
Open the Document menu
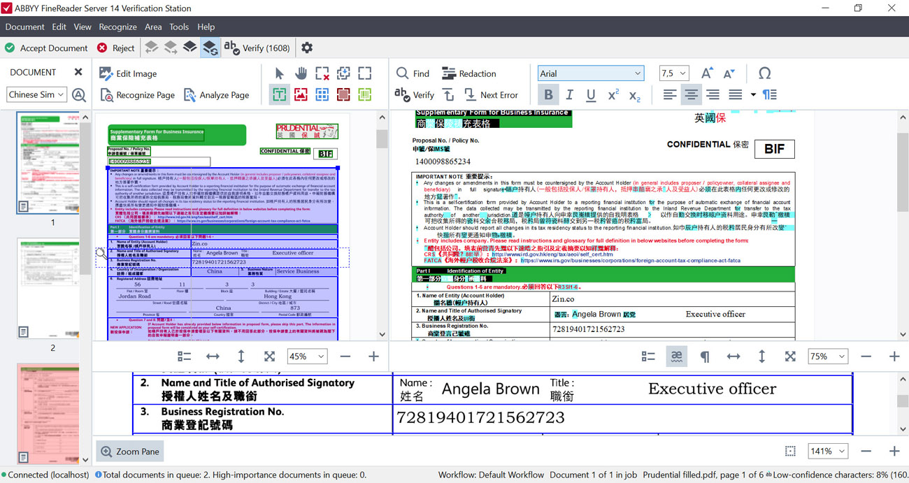pyautogui.click(x=24, y=27)
